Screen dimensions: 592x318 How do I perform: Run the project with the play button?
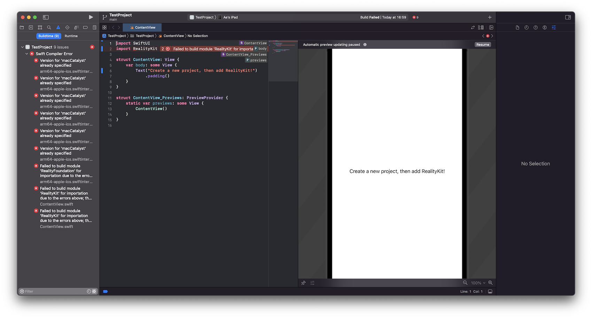pyautogui.click(x=91, y=17)
